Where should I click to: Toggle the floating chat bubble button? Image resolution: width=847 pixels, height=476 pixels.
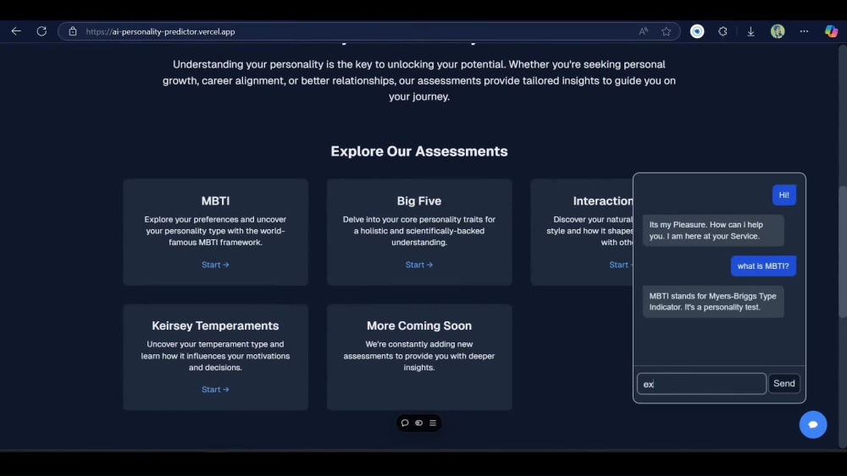[813, 424]
